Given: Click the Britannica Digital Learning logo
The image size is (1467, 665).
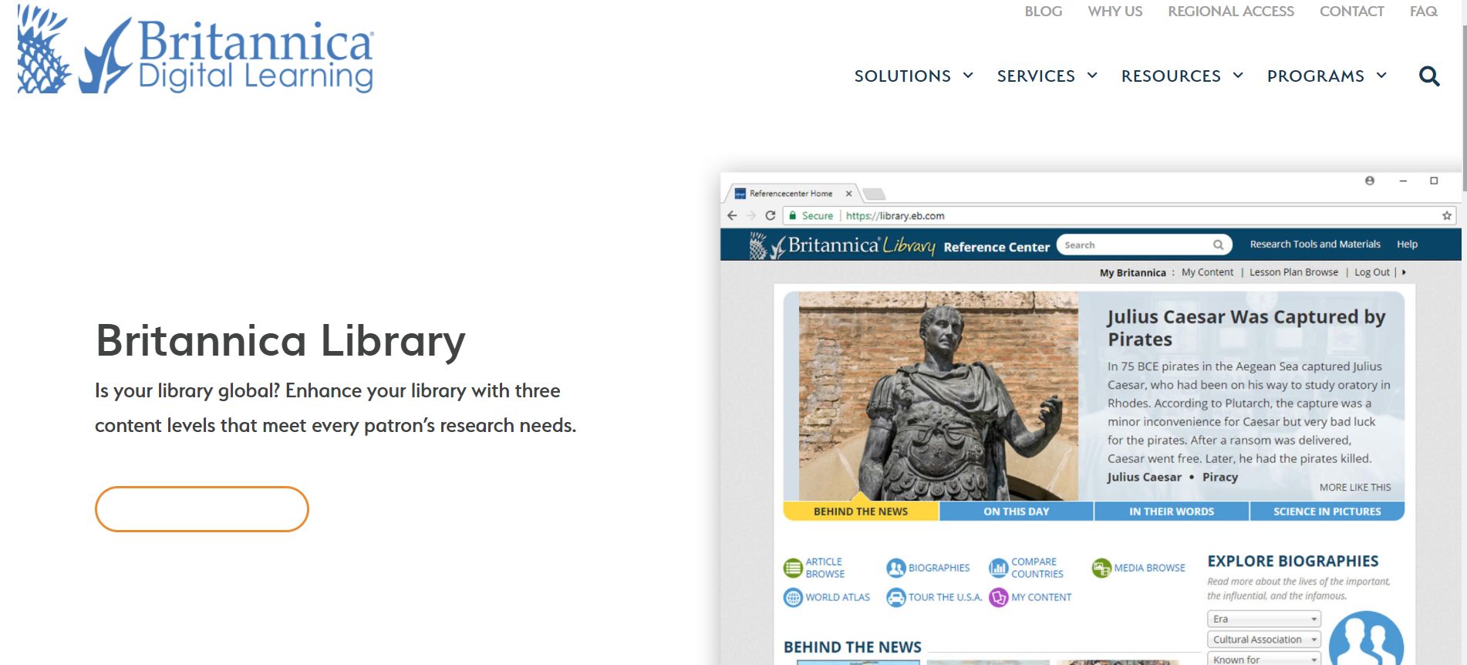Looking at the screenshot, I should [195, 49].
